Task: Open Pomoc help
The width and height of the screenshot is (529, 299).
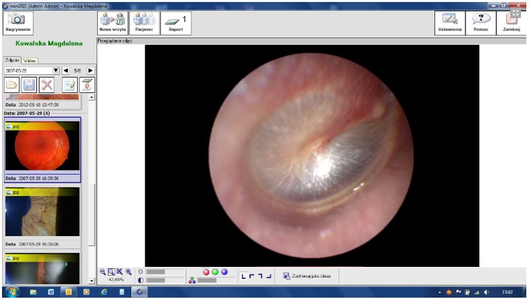Action: pos(480,24)
